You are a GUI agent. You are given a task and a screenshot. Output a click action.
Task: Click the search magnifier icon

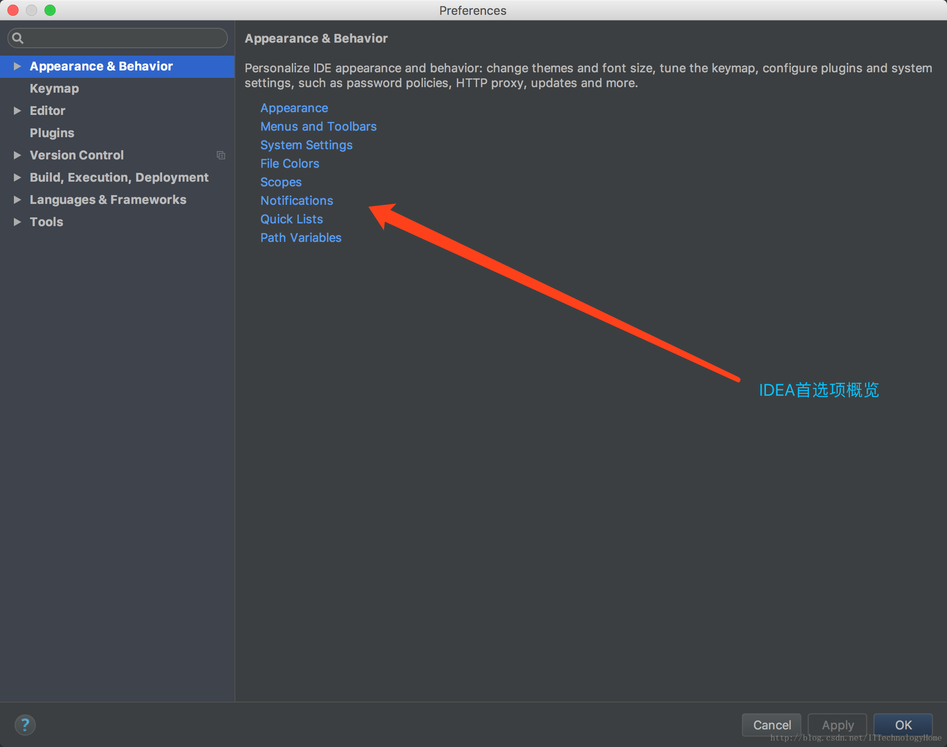click(x=18, y=38)
